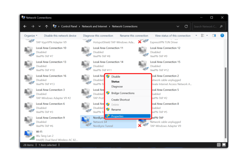Select the NordLynx adapter icon
The width and height of the screenshot is (248, 162).
pyautogui.click(x=86, y=121)
